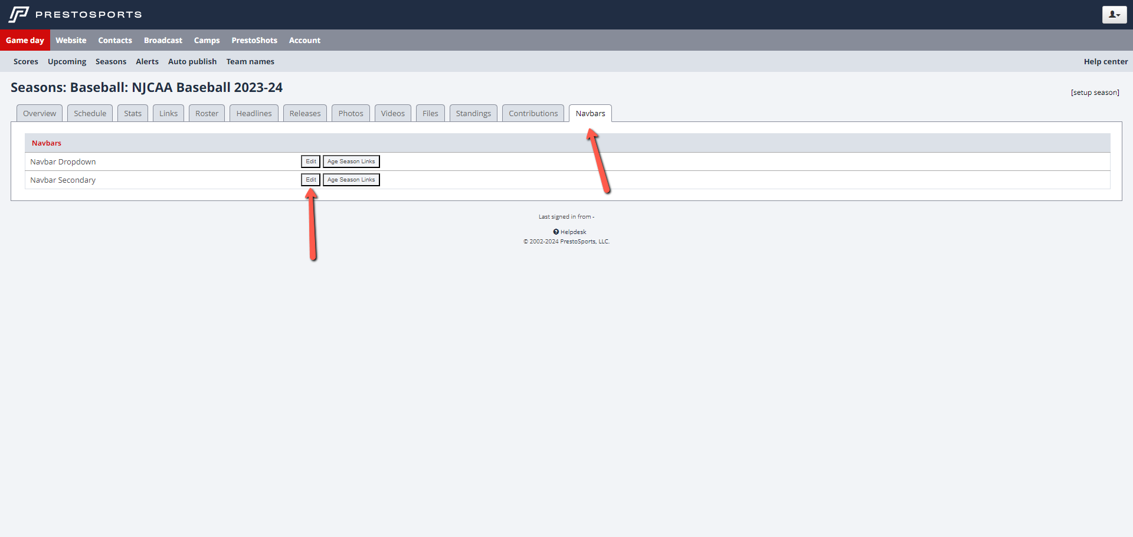Viewport: 1133px width, 537px height.
Task: Go to the Alerts page
Action: point(147,61)
